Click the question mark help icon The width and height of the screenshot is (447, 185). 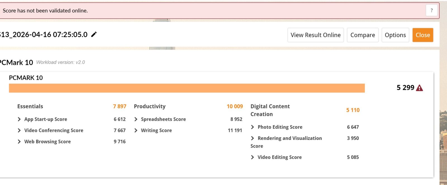pos(431,11)
